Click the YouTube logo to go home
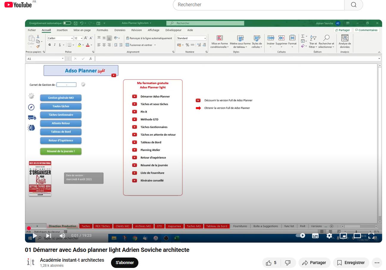This screenshot has width=386, height=270. coord(18,5)
